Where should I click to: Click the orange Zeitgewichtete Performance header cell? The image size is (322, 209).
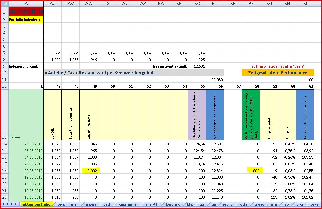pyautogui.click(x=278, y=73)
